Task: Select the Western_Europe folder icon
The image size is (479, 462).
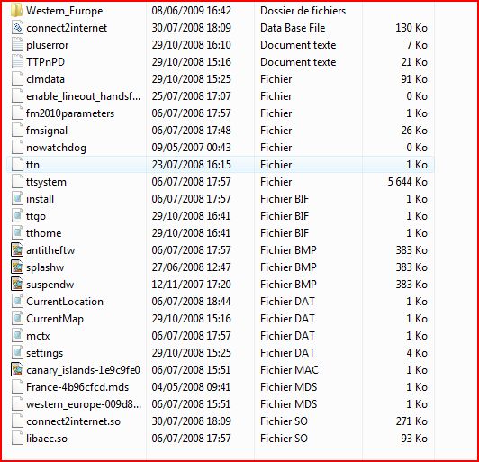Action: tap(17, 10)
